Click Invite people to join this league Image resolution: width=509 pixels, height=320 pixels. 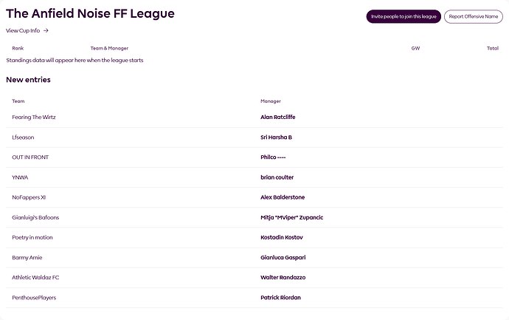pyautogui.click(x=404, y=16)
